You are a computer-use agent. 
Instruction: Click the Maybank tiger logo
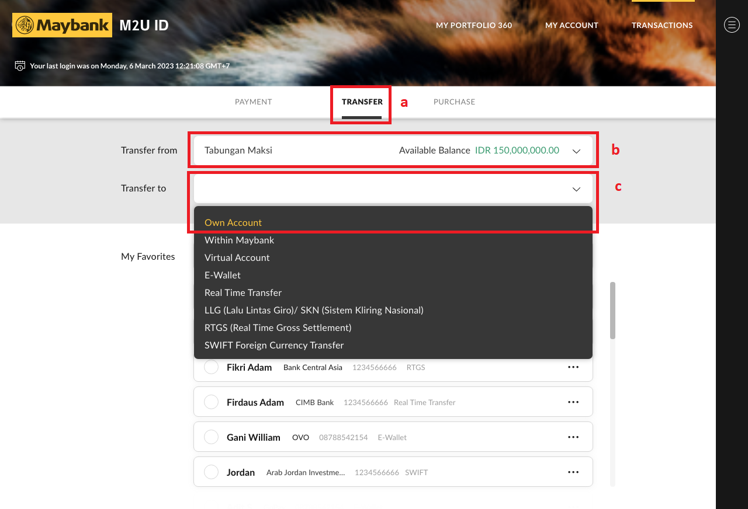pyautogui.click(x=62, y=25)
